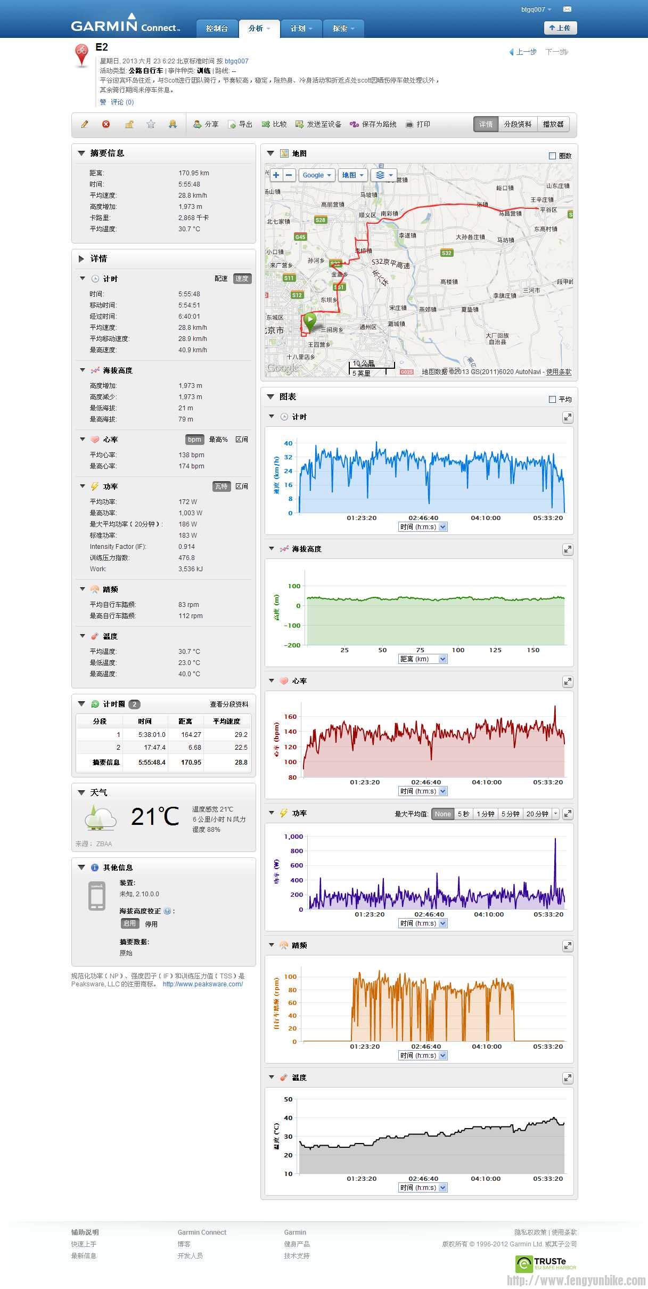Image resolution: width=648 pixels, height=1289 pixels.
Task: Click the award ribbon icon in toolbar
Action: pos(173,124)
